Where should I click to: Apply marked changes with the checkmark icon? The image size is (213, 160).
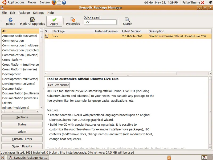tap(54, 19)
